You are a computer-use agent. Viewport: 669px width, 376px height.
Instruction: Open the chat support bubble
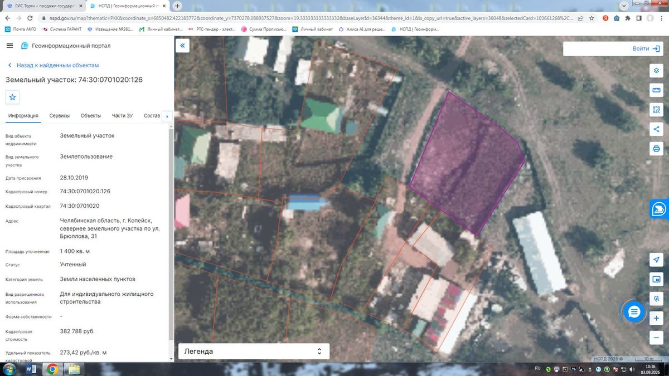(x=633, y=312)
